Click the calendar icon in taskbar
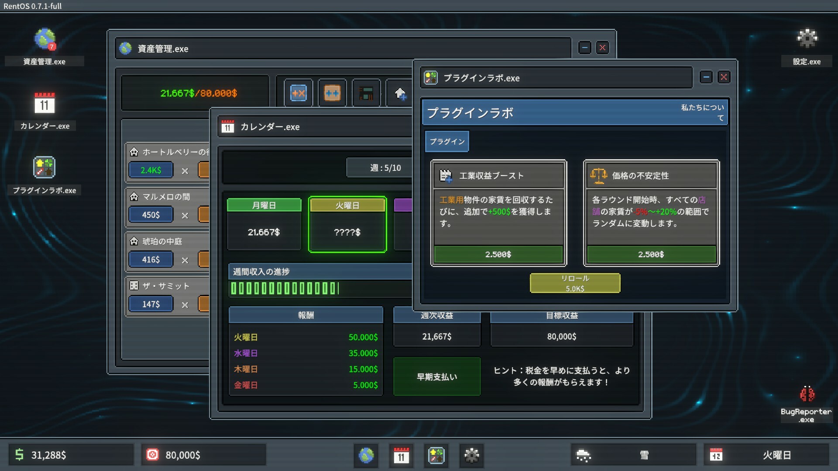The image size is (838, 471). pos(401,455)
